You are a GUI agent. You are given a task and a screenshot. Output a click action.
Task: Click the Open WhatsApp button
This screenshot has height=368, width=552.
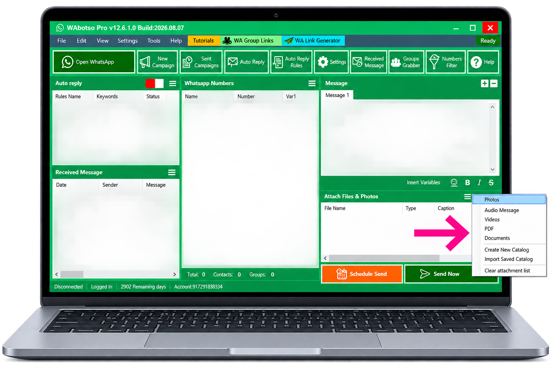coord(94,62)
